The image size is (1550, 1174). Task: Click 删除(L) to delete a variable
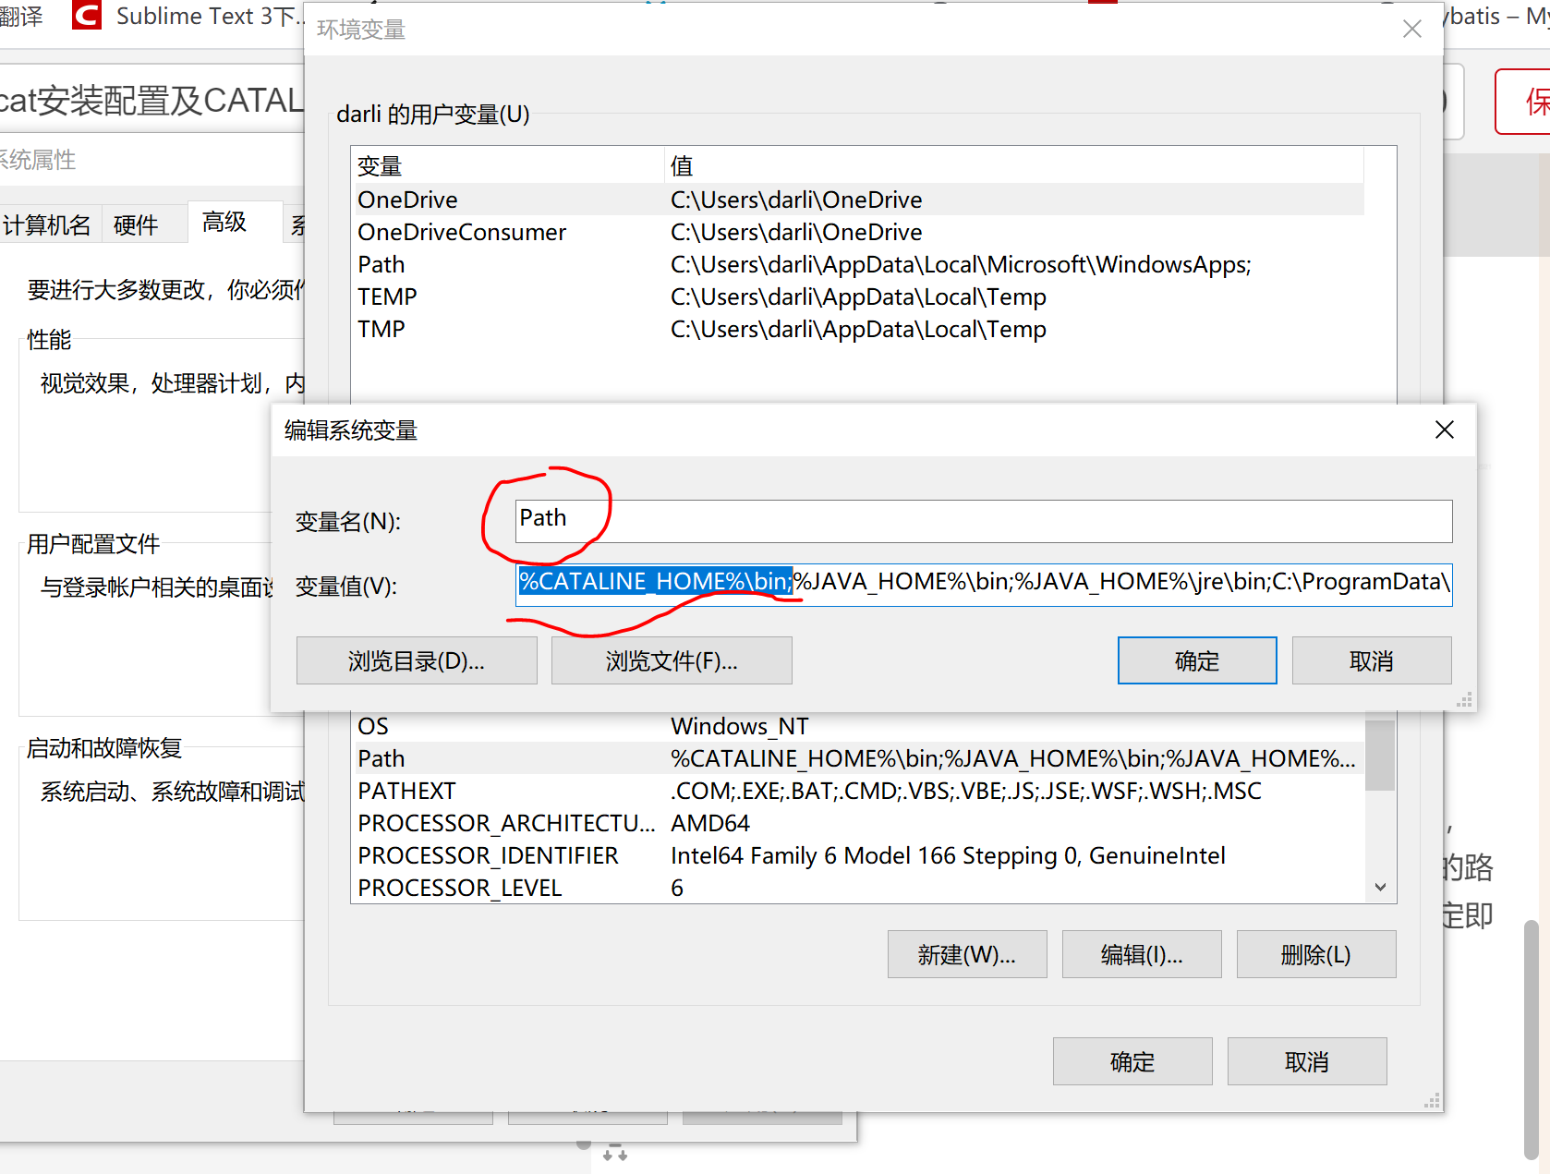1315,953
